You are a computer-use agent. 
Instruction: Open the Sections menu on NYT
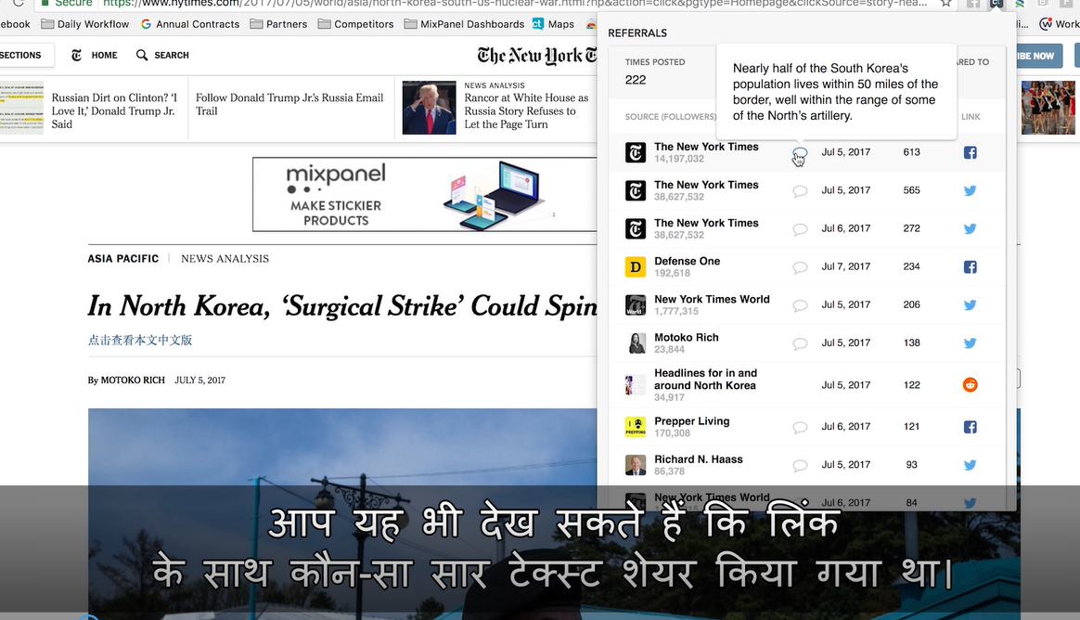(20, 56)
